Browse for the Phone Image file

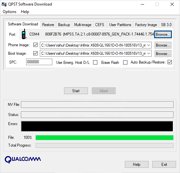(163, 45)
